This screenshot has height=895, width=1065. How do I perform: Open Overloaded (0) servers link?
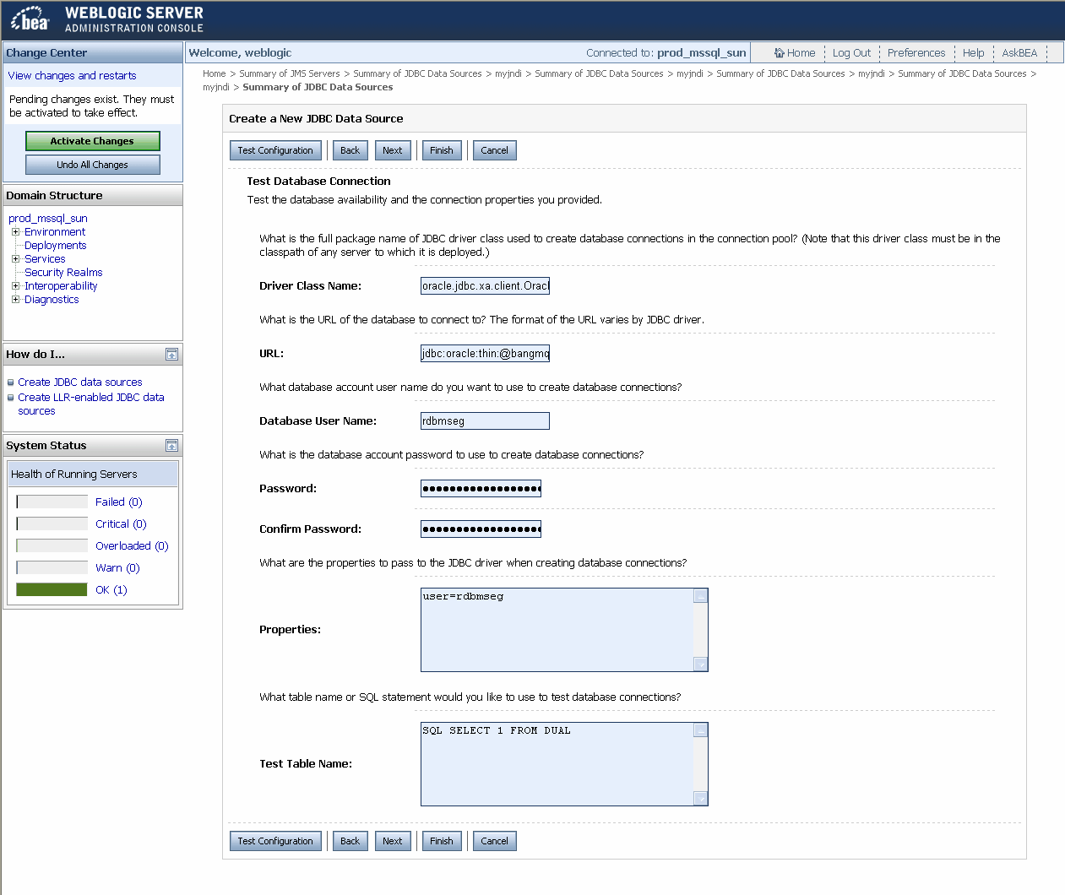(x=132, y=546)
